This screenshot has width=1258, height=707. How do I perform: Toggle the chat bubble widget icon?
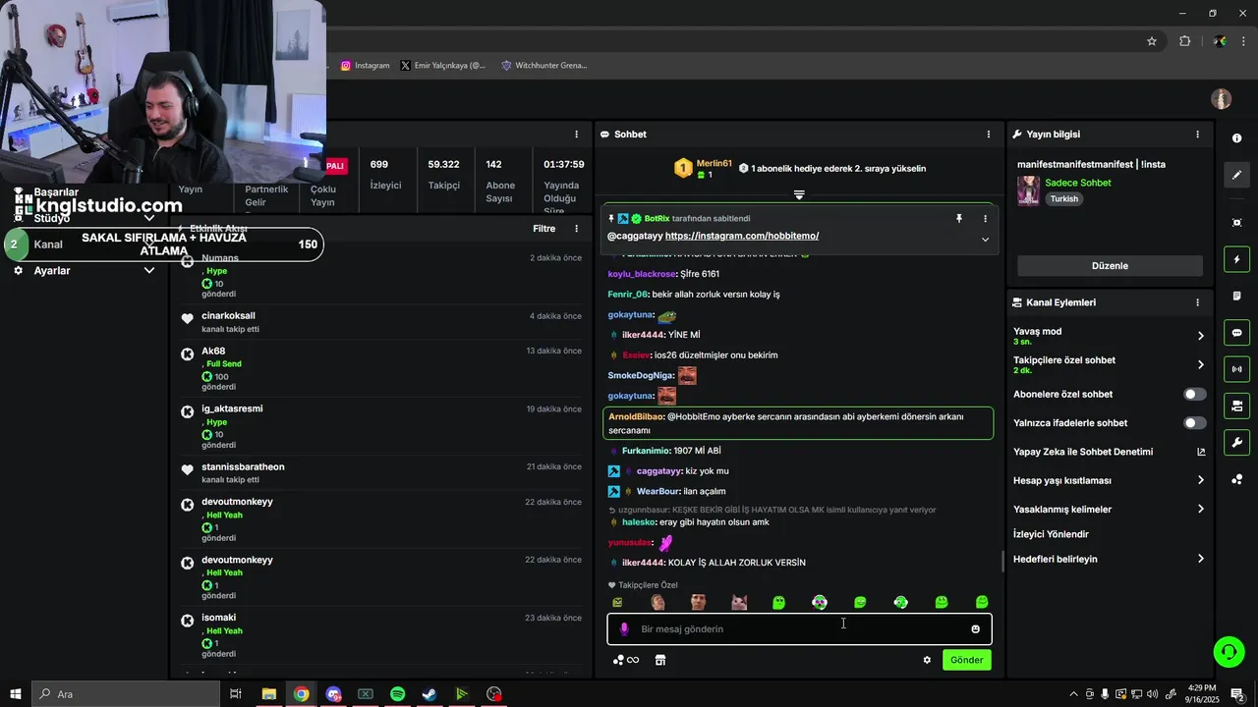pyautogui.click(x=1236, y=332)
